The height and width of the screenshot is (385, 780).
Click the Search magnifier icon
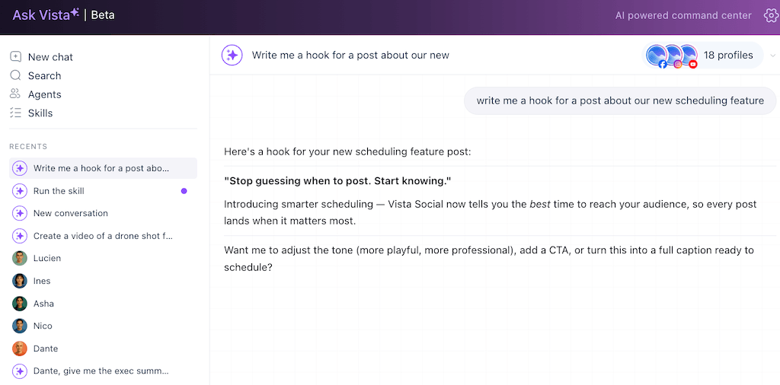[15, 75]
